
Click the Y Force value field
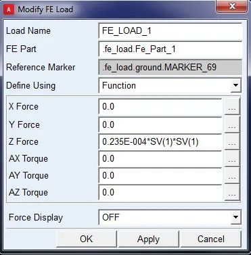tap(160, 124)
